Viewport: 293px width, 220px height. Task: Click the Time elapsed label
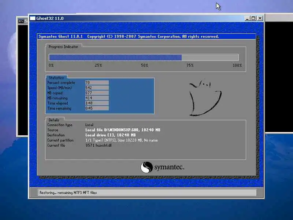[58, 103]
